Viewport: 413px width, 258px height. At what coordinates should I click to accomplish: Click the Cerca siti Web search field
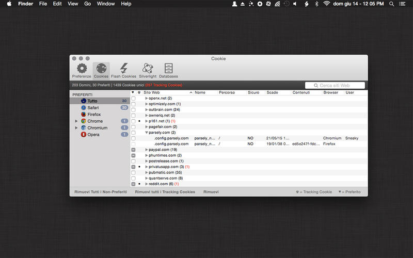[x=338, y=86]
